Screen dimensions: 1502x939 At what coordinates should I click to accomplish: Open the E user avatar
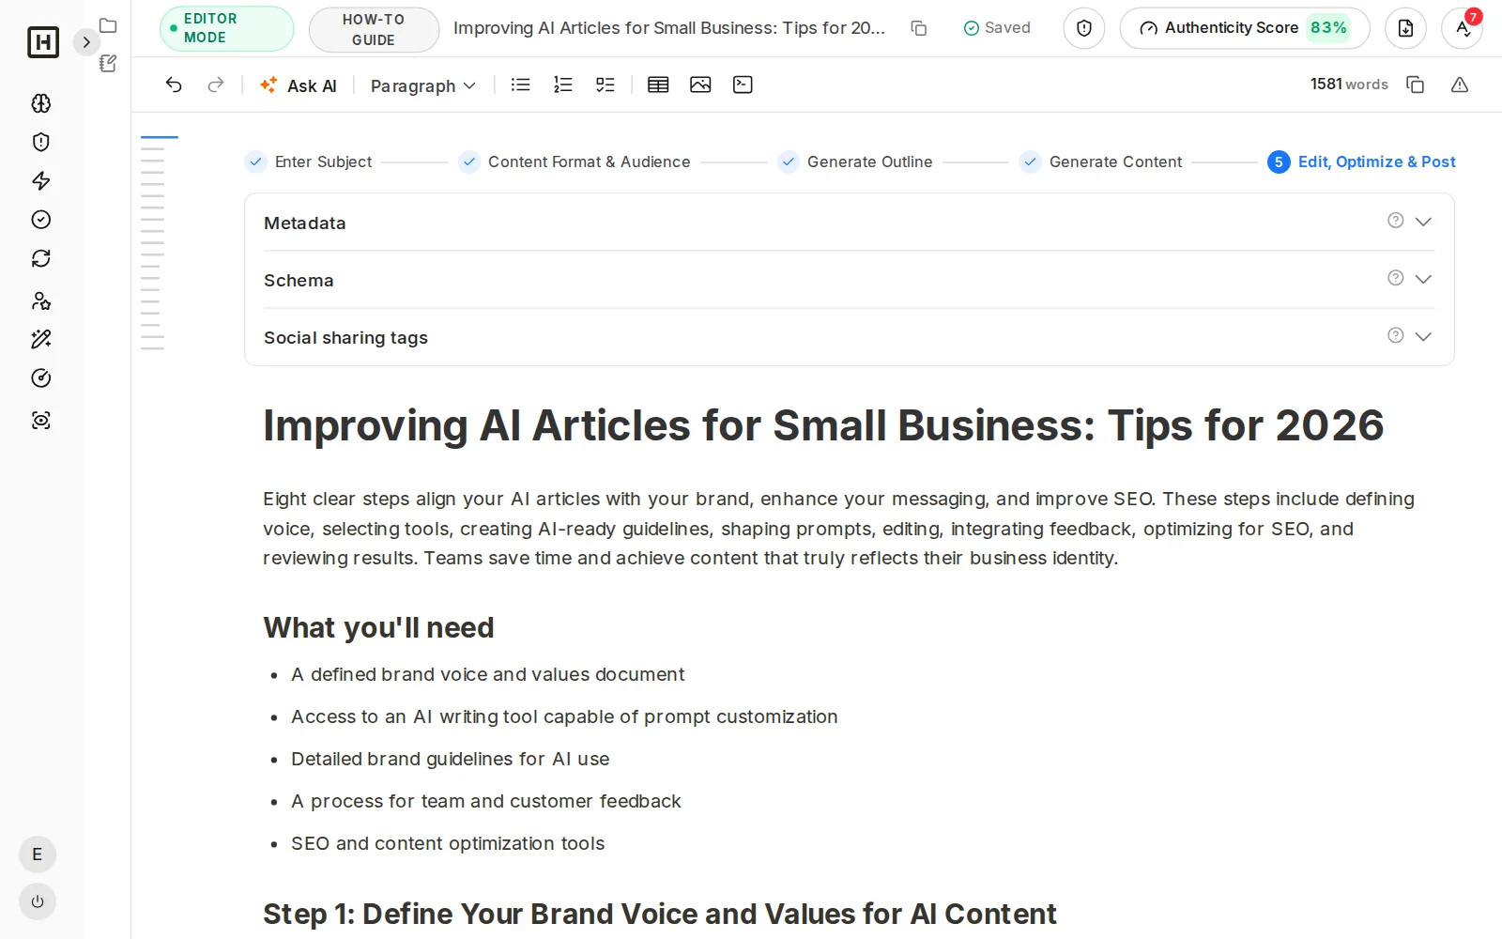click(x=38, y=854)
